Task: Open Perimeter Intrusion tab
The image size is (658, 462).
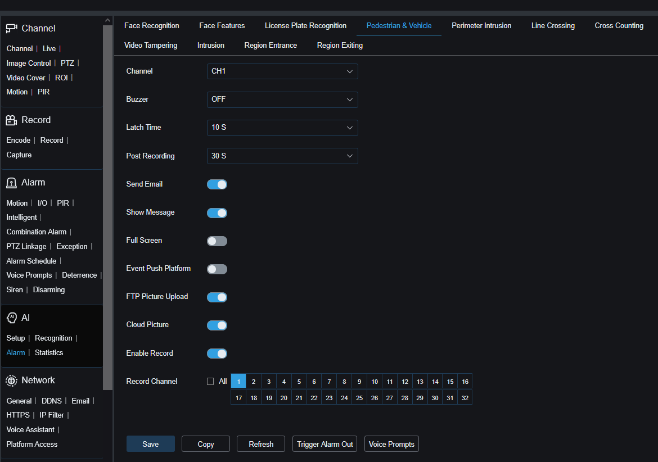Action: tap(481, 26)
